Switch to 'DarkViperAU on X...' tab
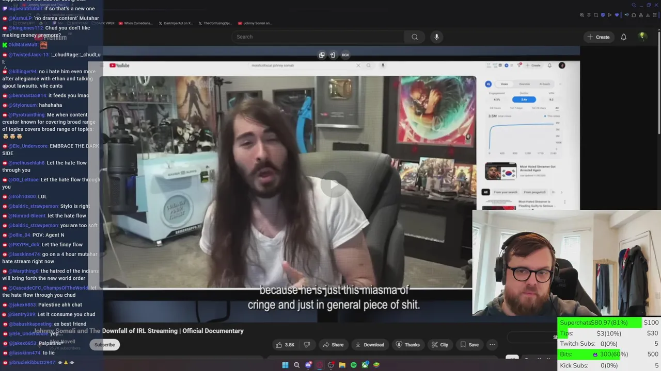 [176, 23]
